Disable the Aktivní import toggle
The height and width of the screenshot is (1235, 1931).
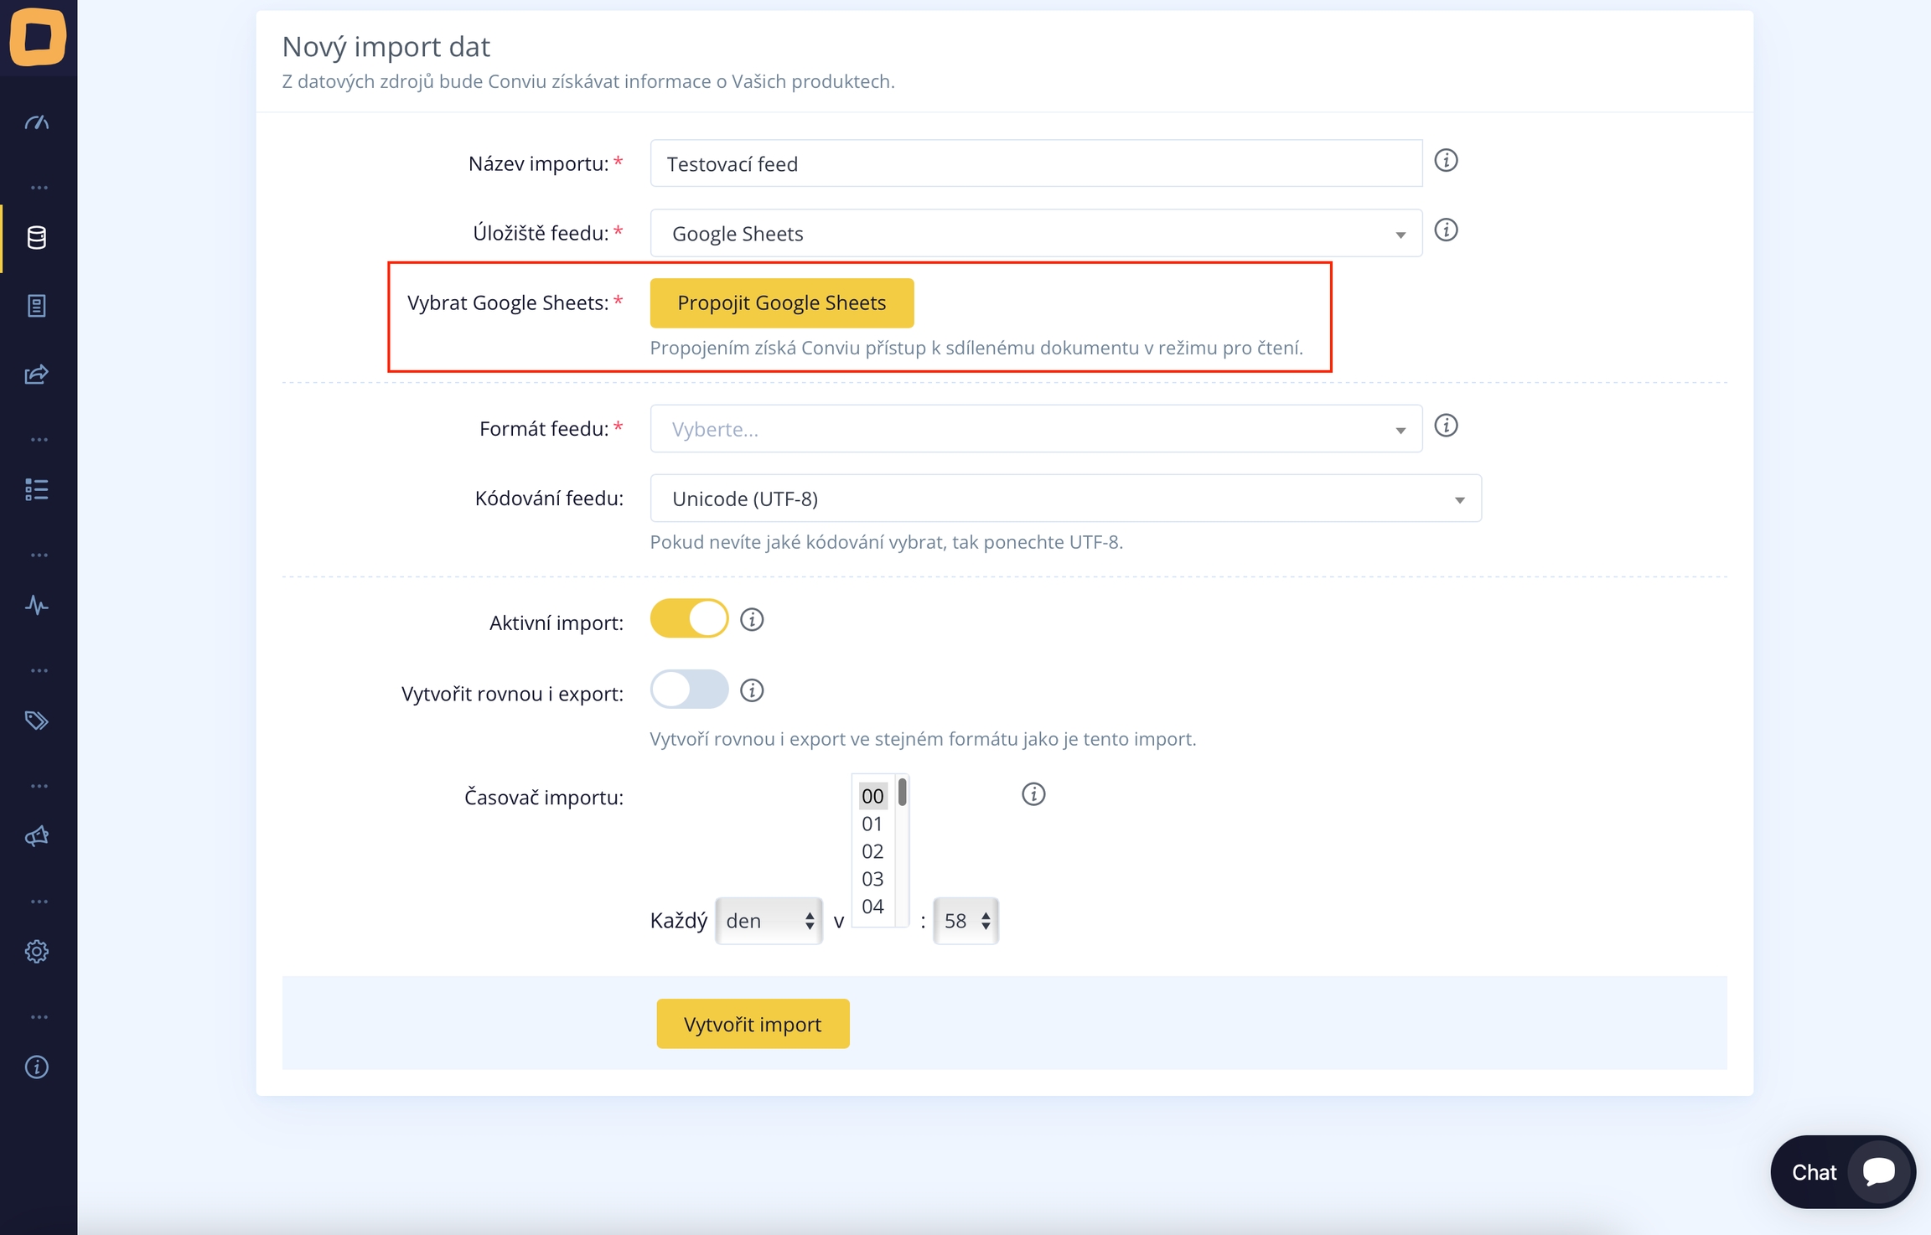coord(689,619)
